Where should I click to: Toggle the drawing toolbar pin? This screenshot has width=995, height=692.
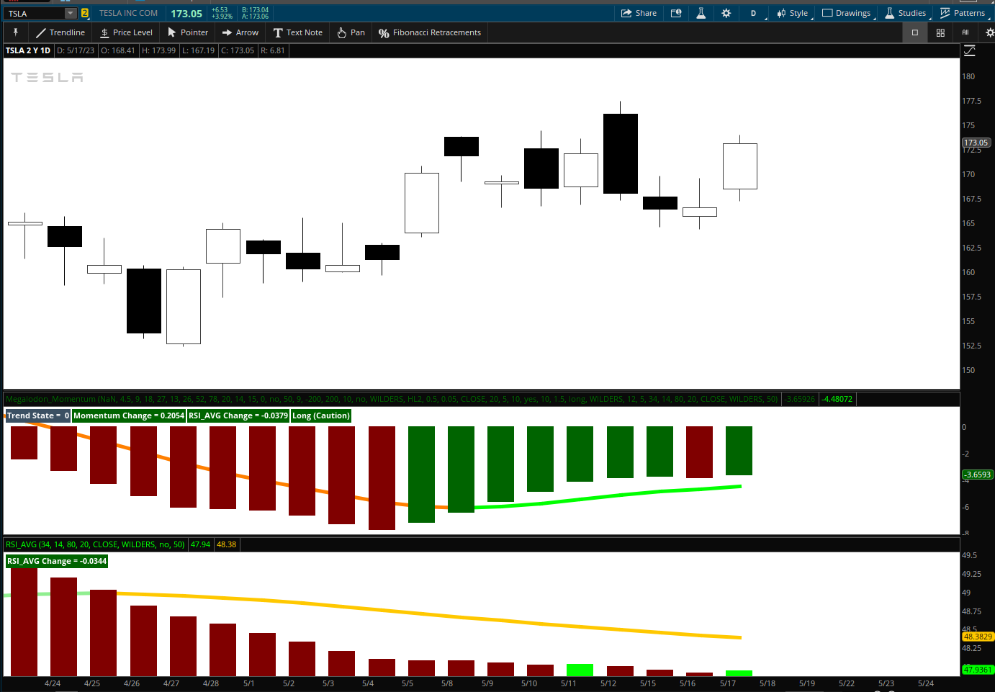tap(15, 32)
